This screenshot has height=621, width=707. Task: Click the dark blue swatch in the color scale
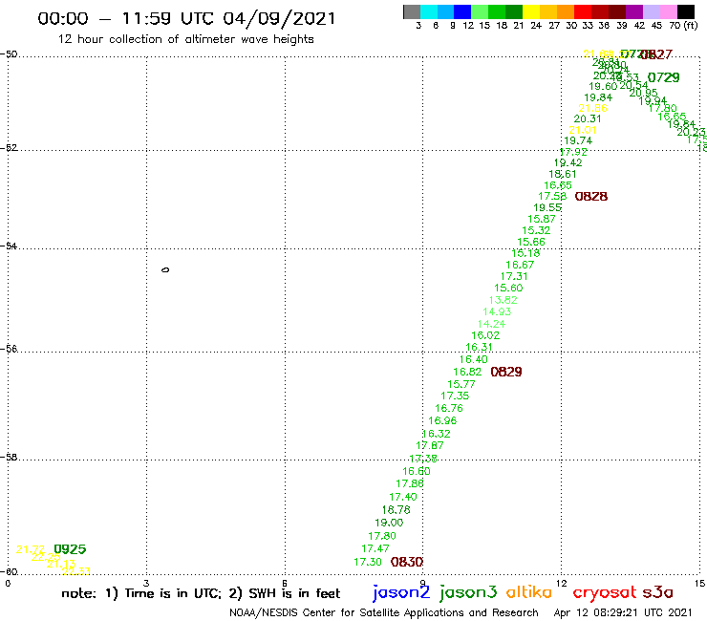coord(462,11)
